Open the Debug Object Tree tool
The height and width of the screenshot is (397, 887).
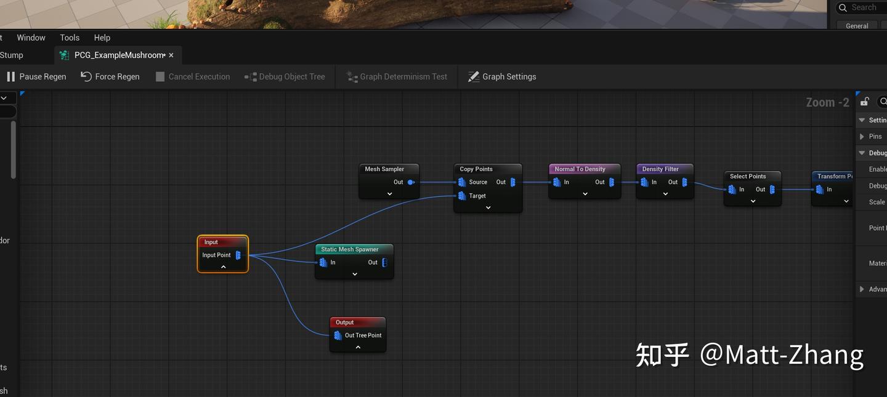(x=285, y=76)
